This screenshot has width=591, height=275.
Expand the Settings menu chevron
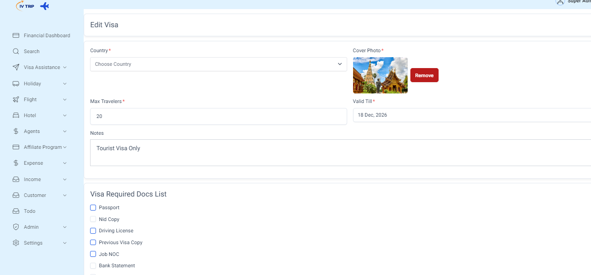(65, 243)
